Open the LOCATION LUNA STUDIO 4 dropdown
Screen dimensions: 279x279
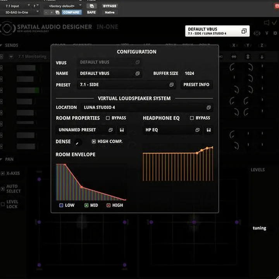[x=147, y=107]
